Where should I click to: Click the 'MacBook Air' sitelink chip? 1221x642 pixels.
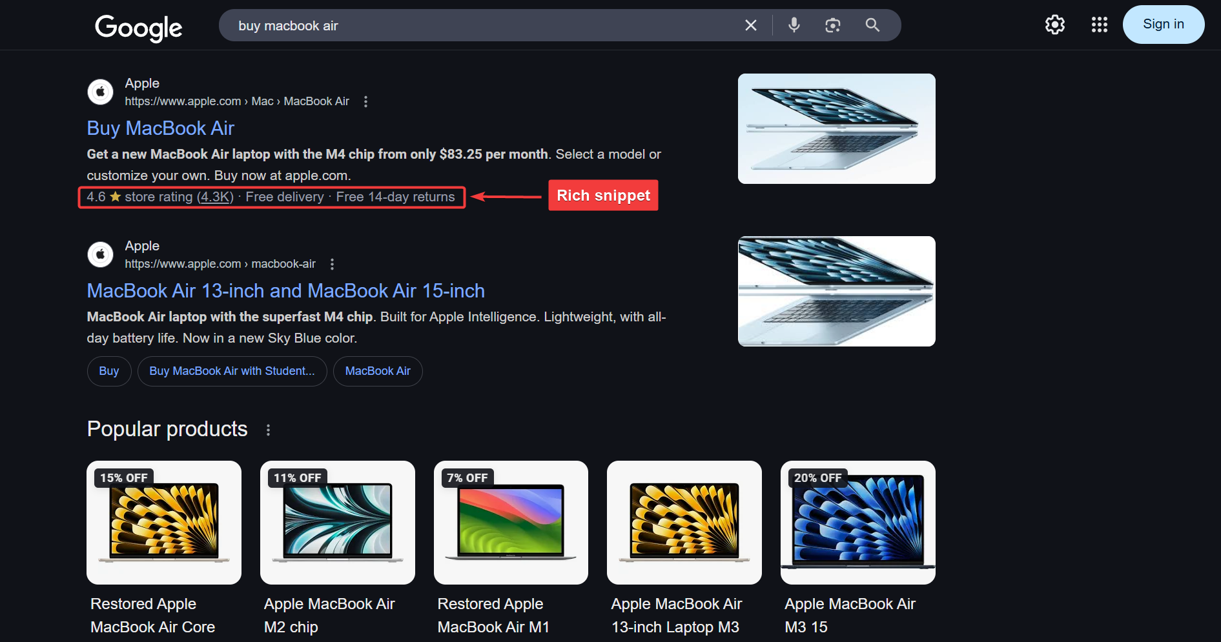(378, 371)
